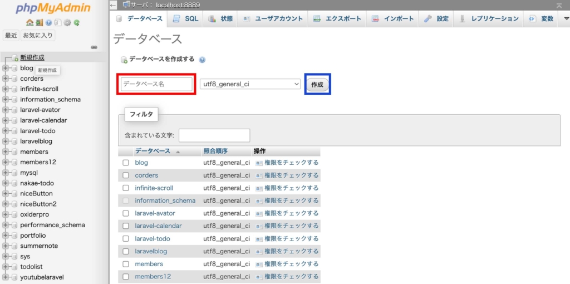Image resolution: width=570 pixels, height=284 pixels.
Task: Open navigation panel settings gear icon
Action: (67, 23)
